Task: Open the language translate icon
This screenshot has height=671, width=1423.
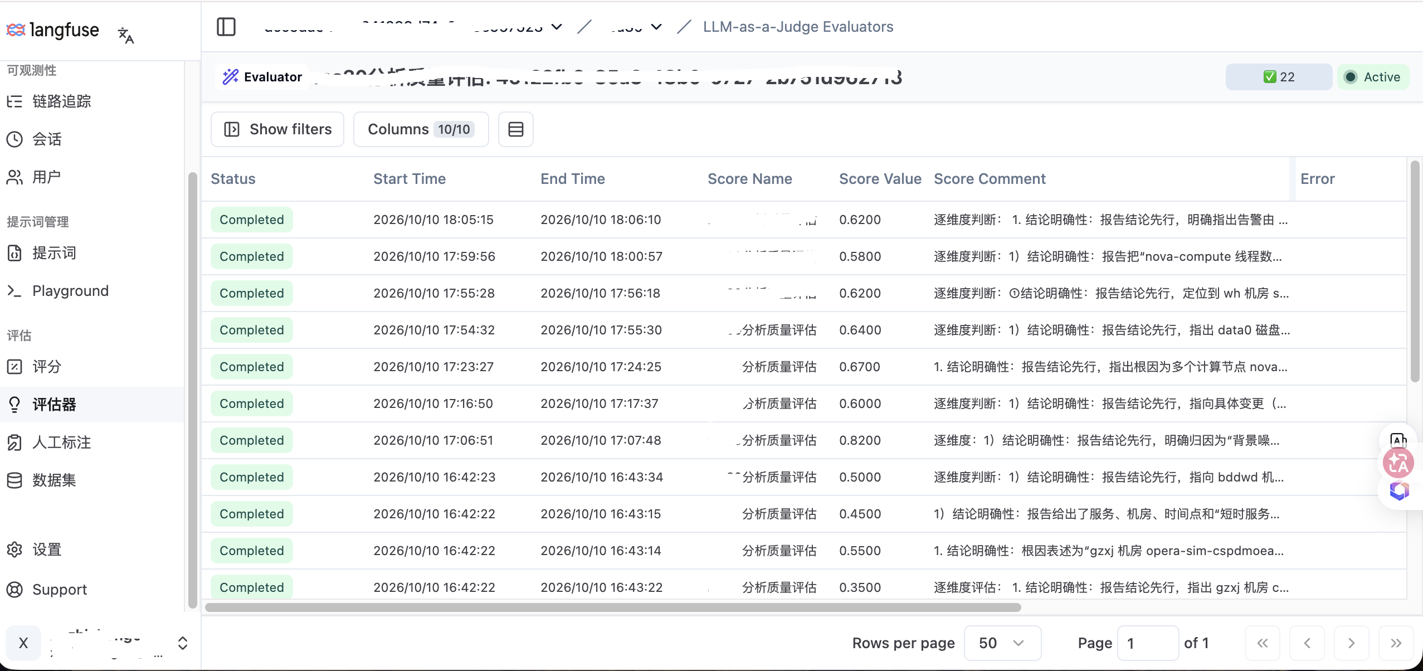Action: [x=126, y=35]
